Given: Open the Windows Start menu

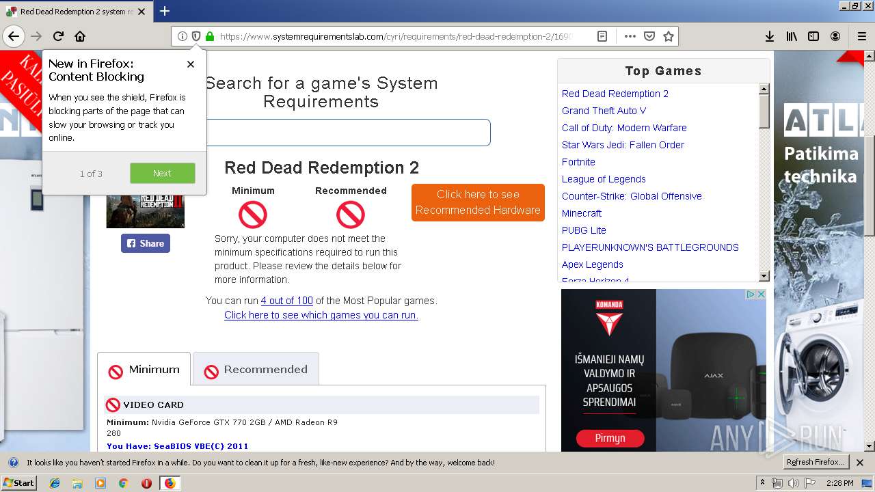Looking at the screenshot, I should (19, 483).
